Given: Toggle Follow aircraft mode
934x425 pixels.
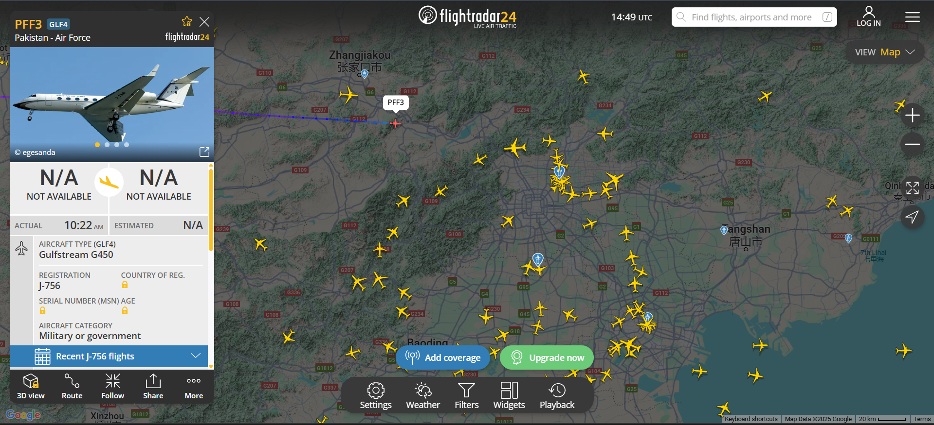Looking at the screenshot, I should [x=112, y=386].
